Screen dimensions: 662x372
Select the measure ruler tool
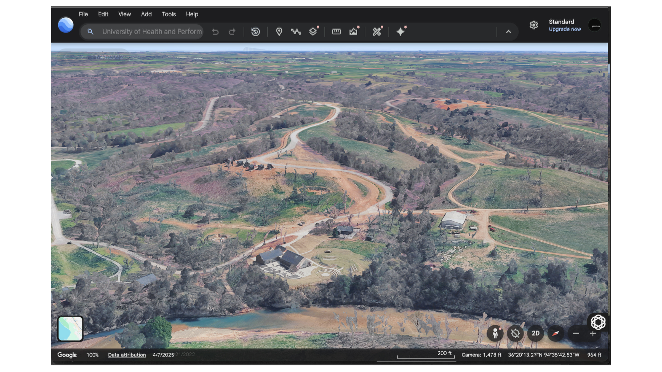click(x=336, y=32)
